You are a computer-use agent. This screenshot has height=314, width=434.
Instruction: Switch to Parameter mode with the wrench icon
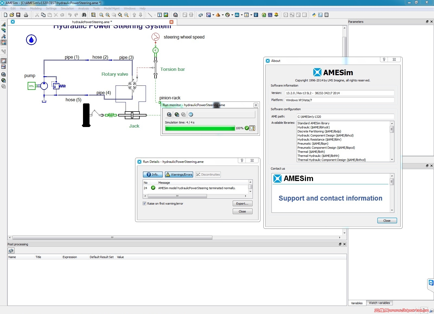(x=4, y=36)
